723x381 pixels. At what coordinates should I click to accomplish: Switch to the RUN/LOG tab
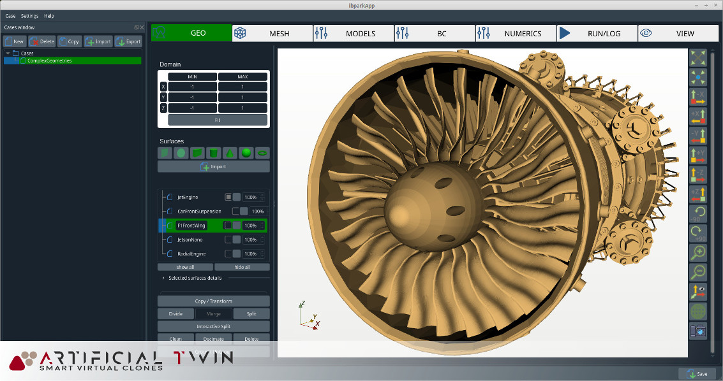point(597,33)
